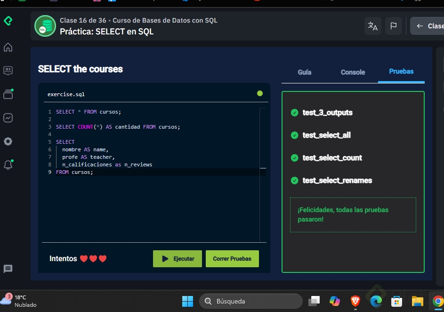This screenshot has height=312, width=444.
Task: Open Task View in taskbar
Action: pyautogui.click(x=314, y=301)
